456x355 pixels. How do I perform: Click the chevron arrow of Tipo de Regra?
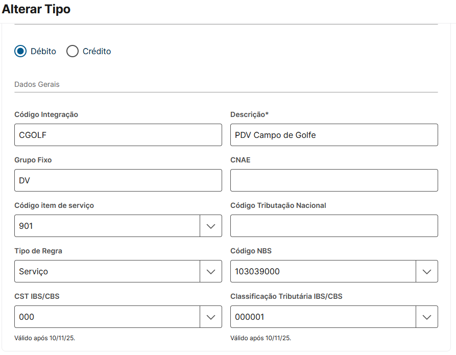(x=211, y=271)
